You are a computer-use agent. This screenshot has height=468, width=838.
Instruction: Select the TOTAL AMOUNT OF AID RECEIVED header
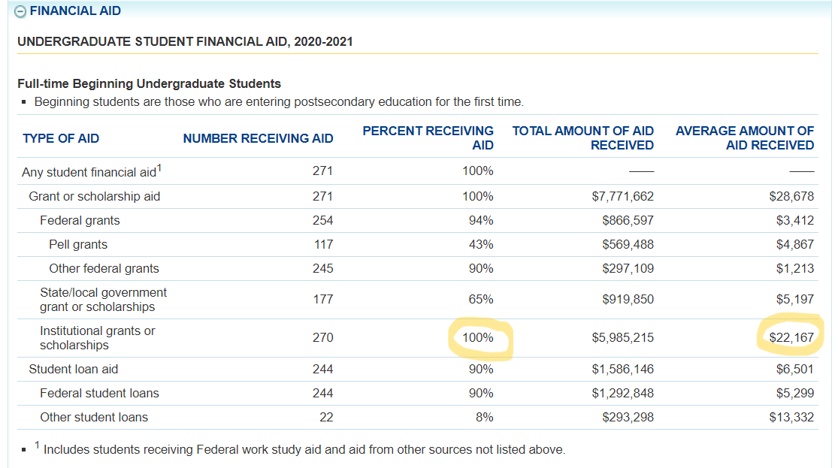click(x=582, y=137)
